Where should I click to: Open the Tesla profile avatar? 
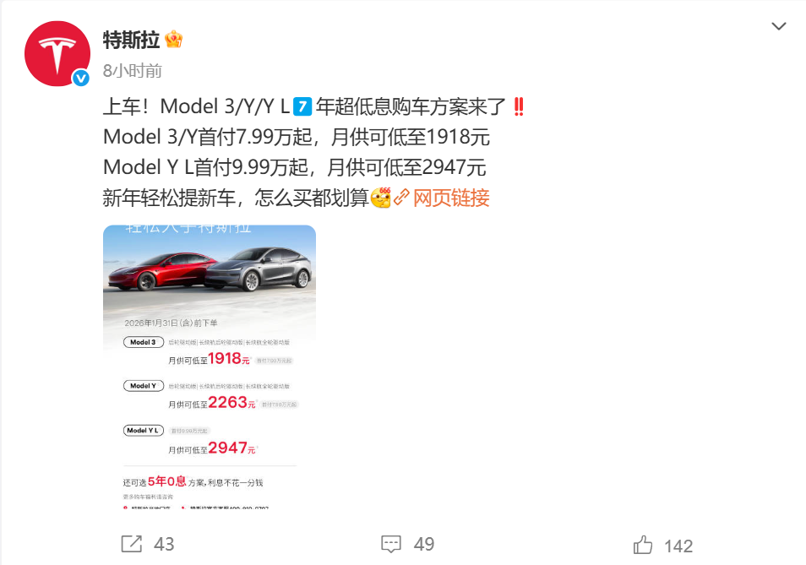tap(57, 53)
